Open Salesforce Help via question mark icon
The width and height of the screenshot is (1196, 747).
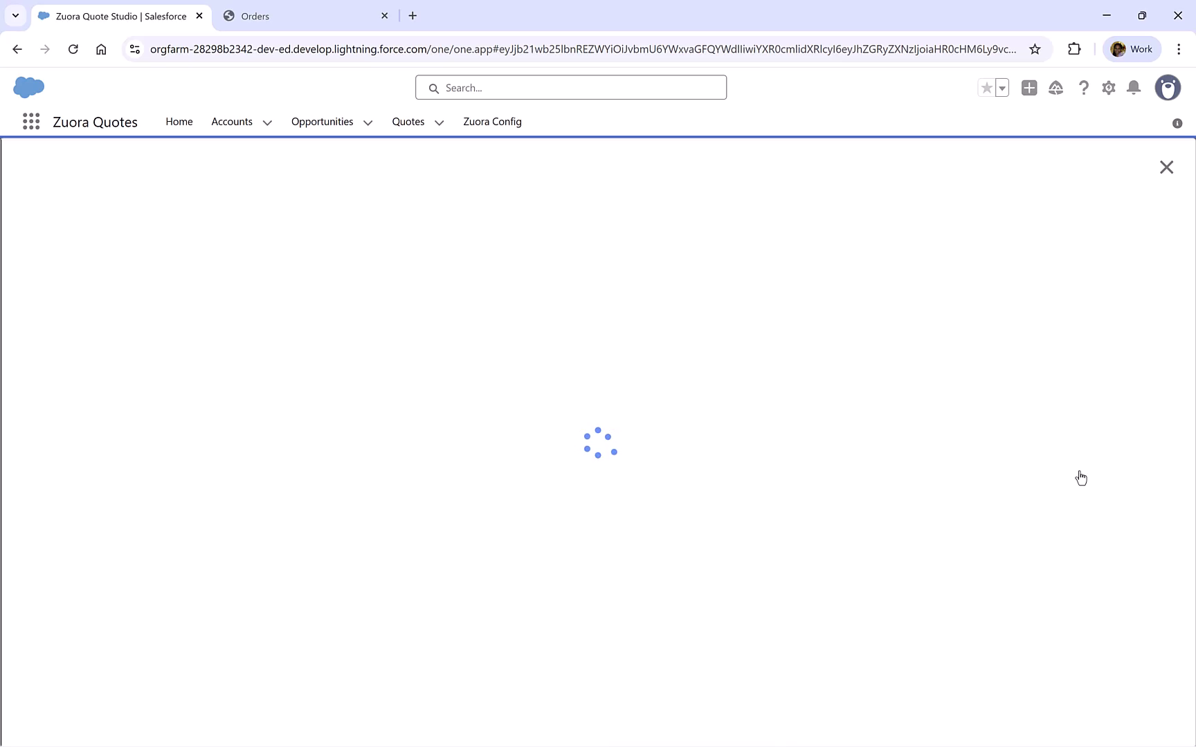(x=1084, y=88)
